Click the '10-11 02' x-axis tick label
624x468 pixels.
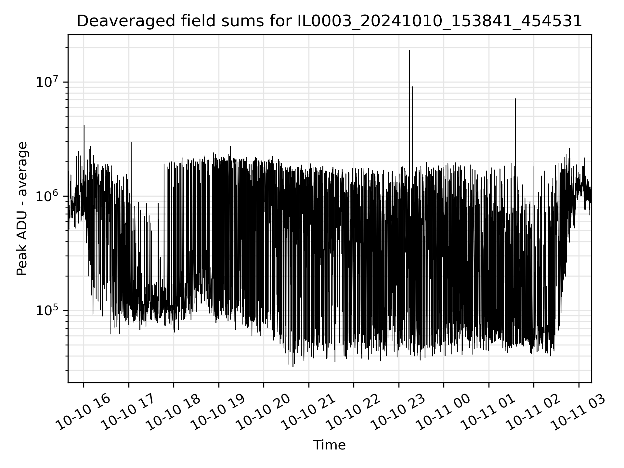pyautogui.click(x=533, y=413)
